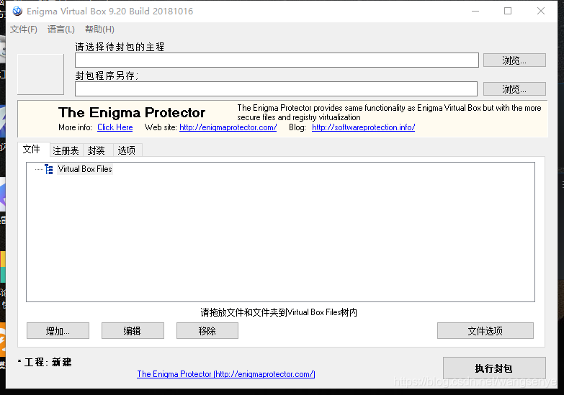Click the 移除 button
The image size is (564, 395).
(x=207, y=331)
